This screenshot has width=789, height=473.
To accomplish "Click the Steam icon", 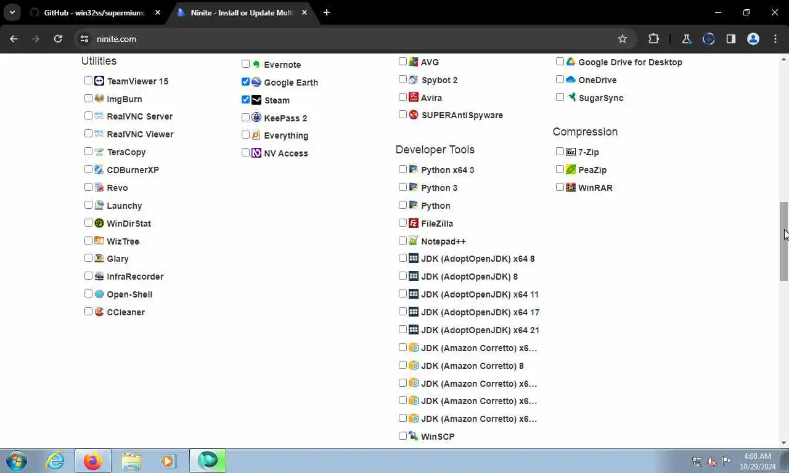I will point(256,100).
